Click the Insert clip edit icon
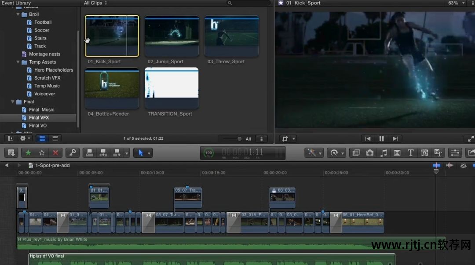Image resolution: width=475 pixels, height=265 pixels. point(103,153)
